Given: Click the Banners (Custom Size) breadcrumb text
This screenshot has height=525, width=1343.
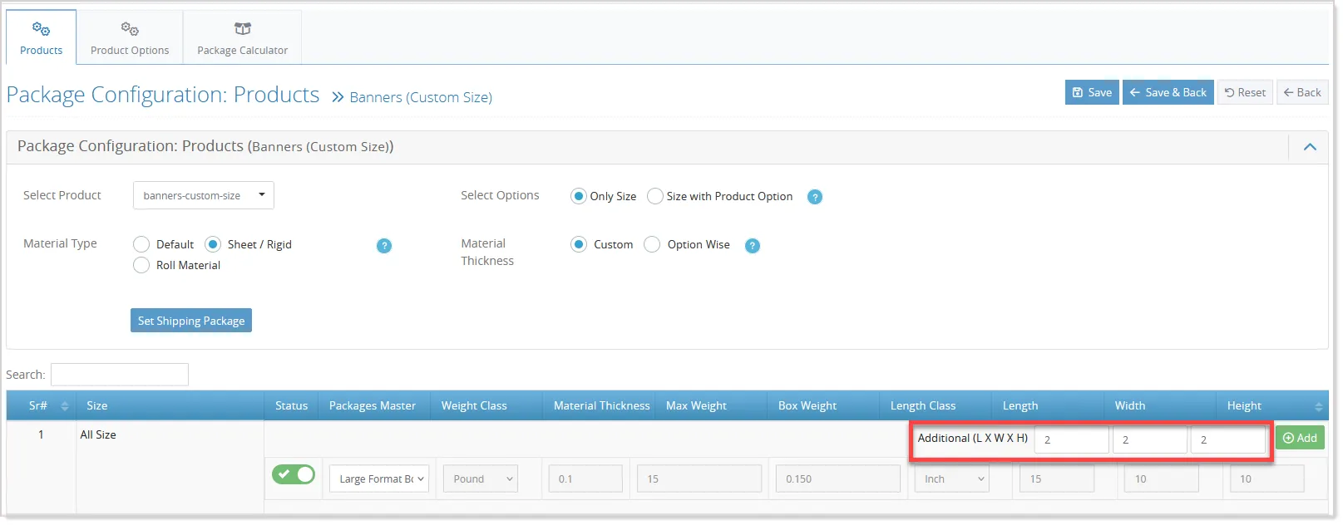Looking at the screenshot, I should pyautogui.click(x=421, y=97).
